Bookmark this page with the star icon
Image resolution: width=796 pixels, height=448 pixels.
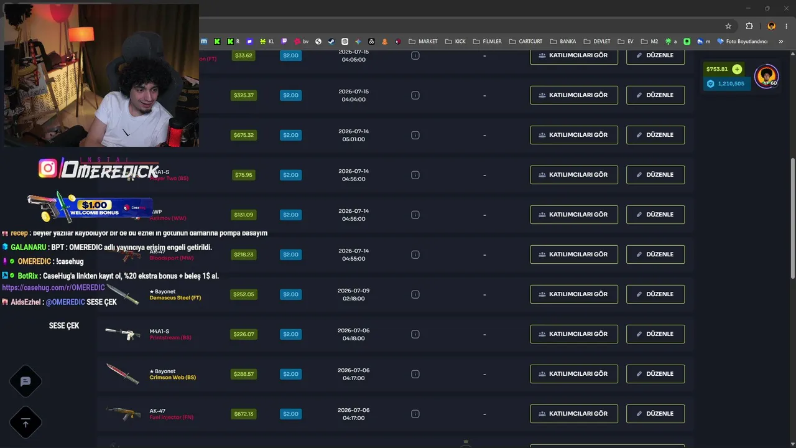pos(728,26)
